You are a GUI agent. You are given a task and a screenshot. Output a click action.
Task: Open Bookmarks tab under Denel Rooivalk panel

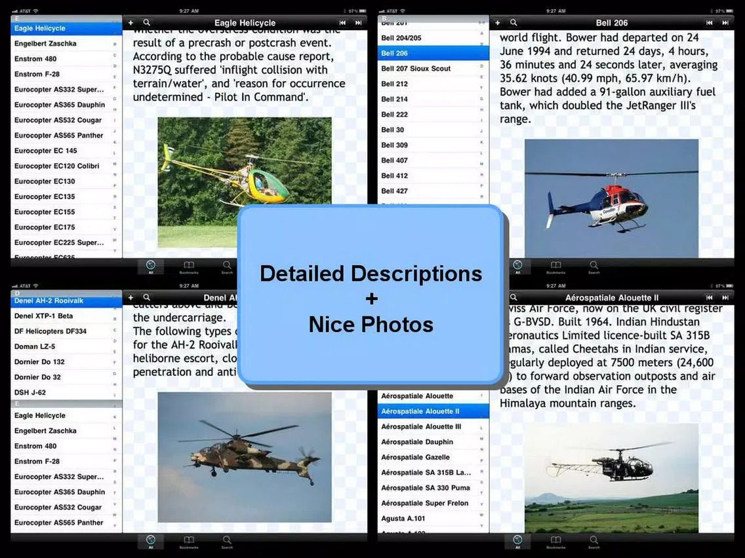coord(189,542)
